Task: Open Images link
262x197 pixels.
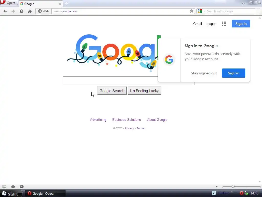Action: click(x=211, y=24)
